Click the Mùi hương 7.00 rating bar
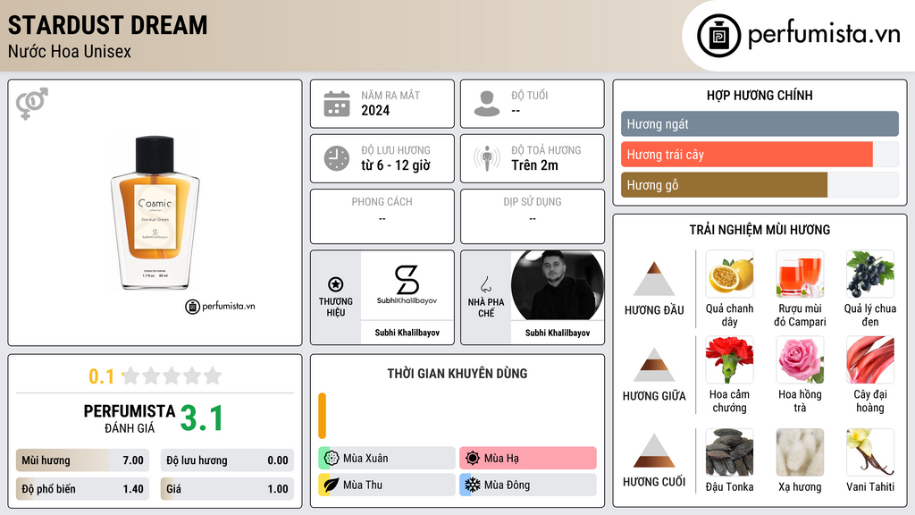This screenshot has width=915, height=515. tap(82, 460)
